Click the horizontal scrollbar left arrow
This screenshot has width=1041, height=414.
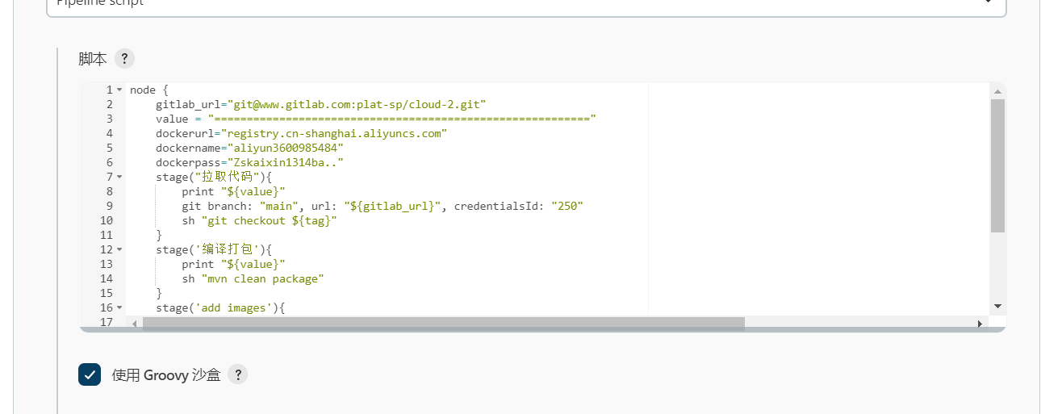pyautogui.click(x=134, y=324)
